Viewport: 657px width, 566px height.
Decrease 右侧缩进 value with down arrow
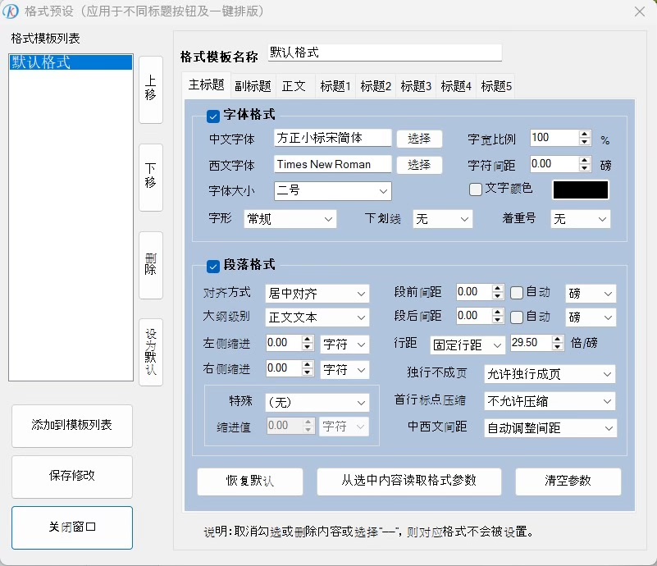coord(308,372)
